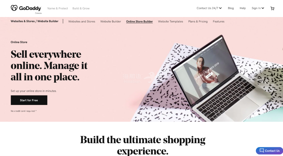Open the Name & Protect menu
Viewport: 283px width, 156px height.
pos(58,8)
